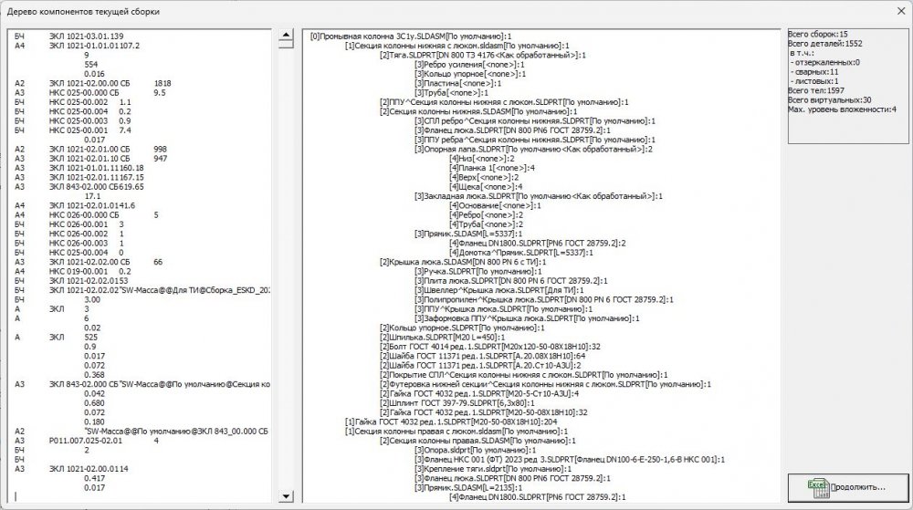The width and height of the screenshot is (913, 510).
Task: Select root node Промывная колонна 3С1у.SLDASM
Action: (411, 36)
